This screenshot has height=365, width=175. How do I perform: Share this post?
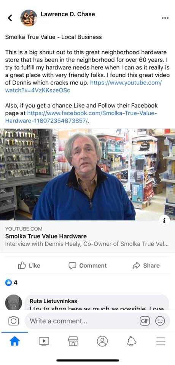pos(146,266)
